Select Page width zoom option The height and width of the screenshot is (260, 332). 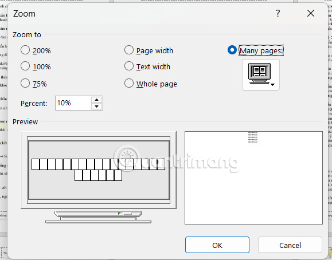tap(129, 50)
